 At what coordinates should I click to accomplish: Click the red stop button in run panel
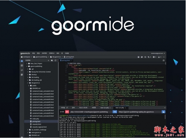pyautogui.click(x=67, y=112)
